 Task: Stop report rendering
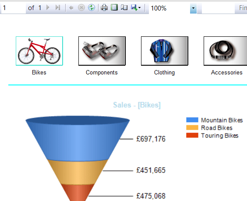coord(81,7)
